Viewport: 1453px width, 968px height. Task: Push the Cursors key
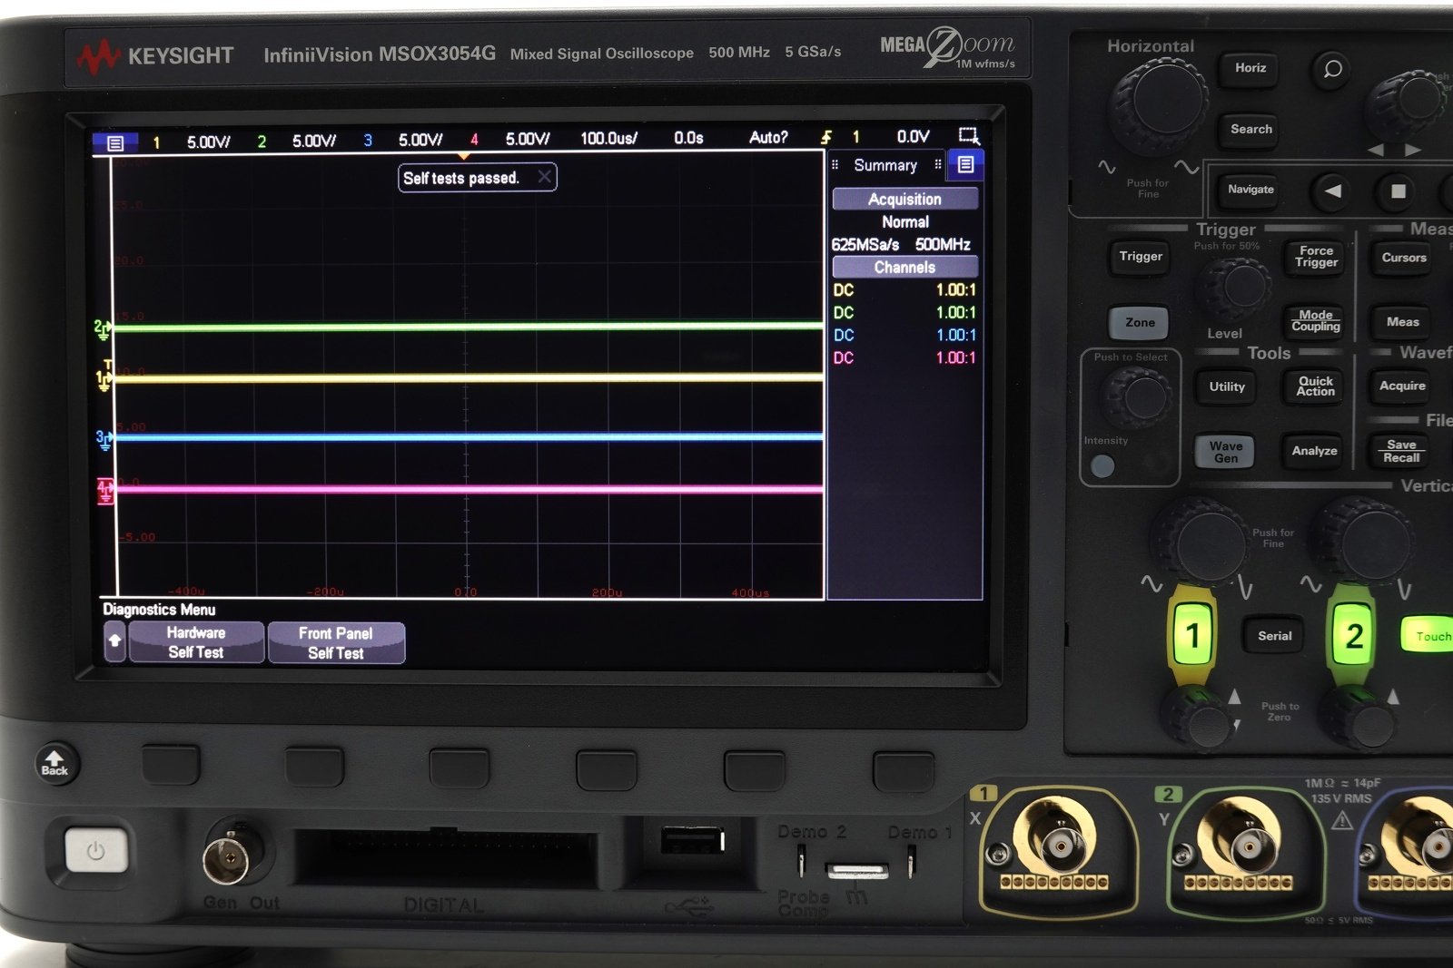click(x=1403, y=258)
